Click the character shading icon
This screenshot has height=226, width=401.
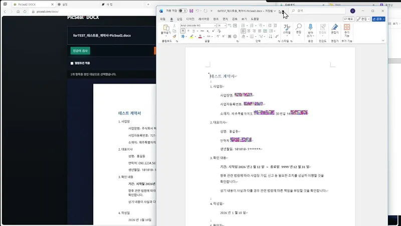point(230,36)
